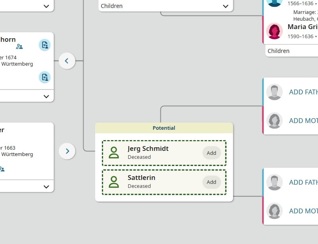Viewport: 318px width, 244px height.
Task: Click the upper ADD MOTHER female silhouette avatar
Action: click(x=275, y=121)
